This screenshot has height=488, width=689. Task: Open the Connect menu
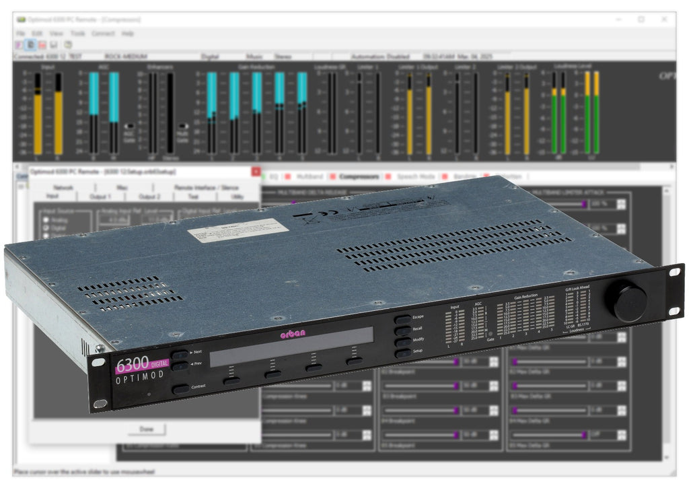pos(103,33)
